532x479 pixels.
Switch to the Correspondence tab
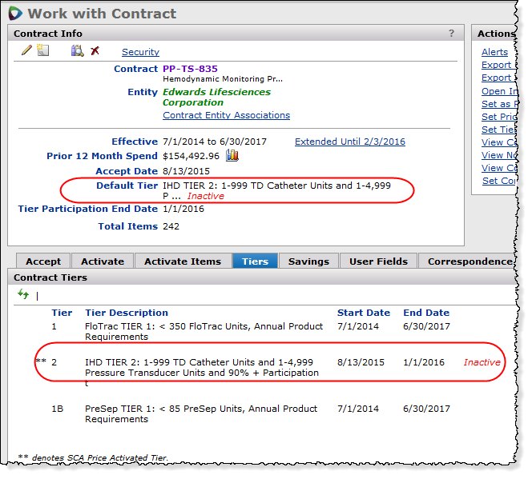point(469,261)
